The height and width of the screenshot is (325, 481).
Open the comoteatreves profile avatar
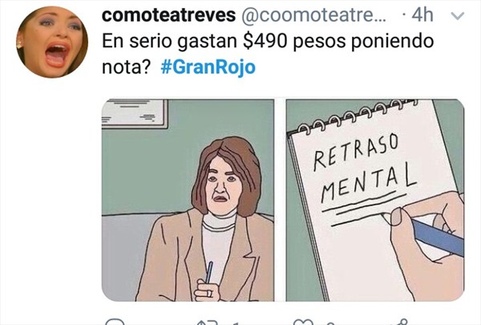52,42
